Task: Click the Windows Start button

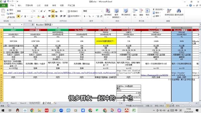Action: coord(3,110)
